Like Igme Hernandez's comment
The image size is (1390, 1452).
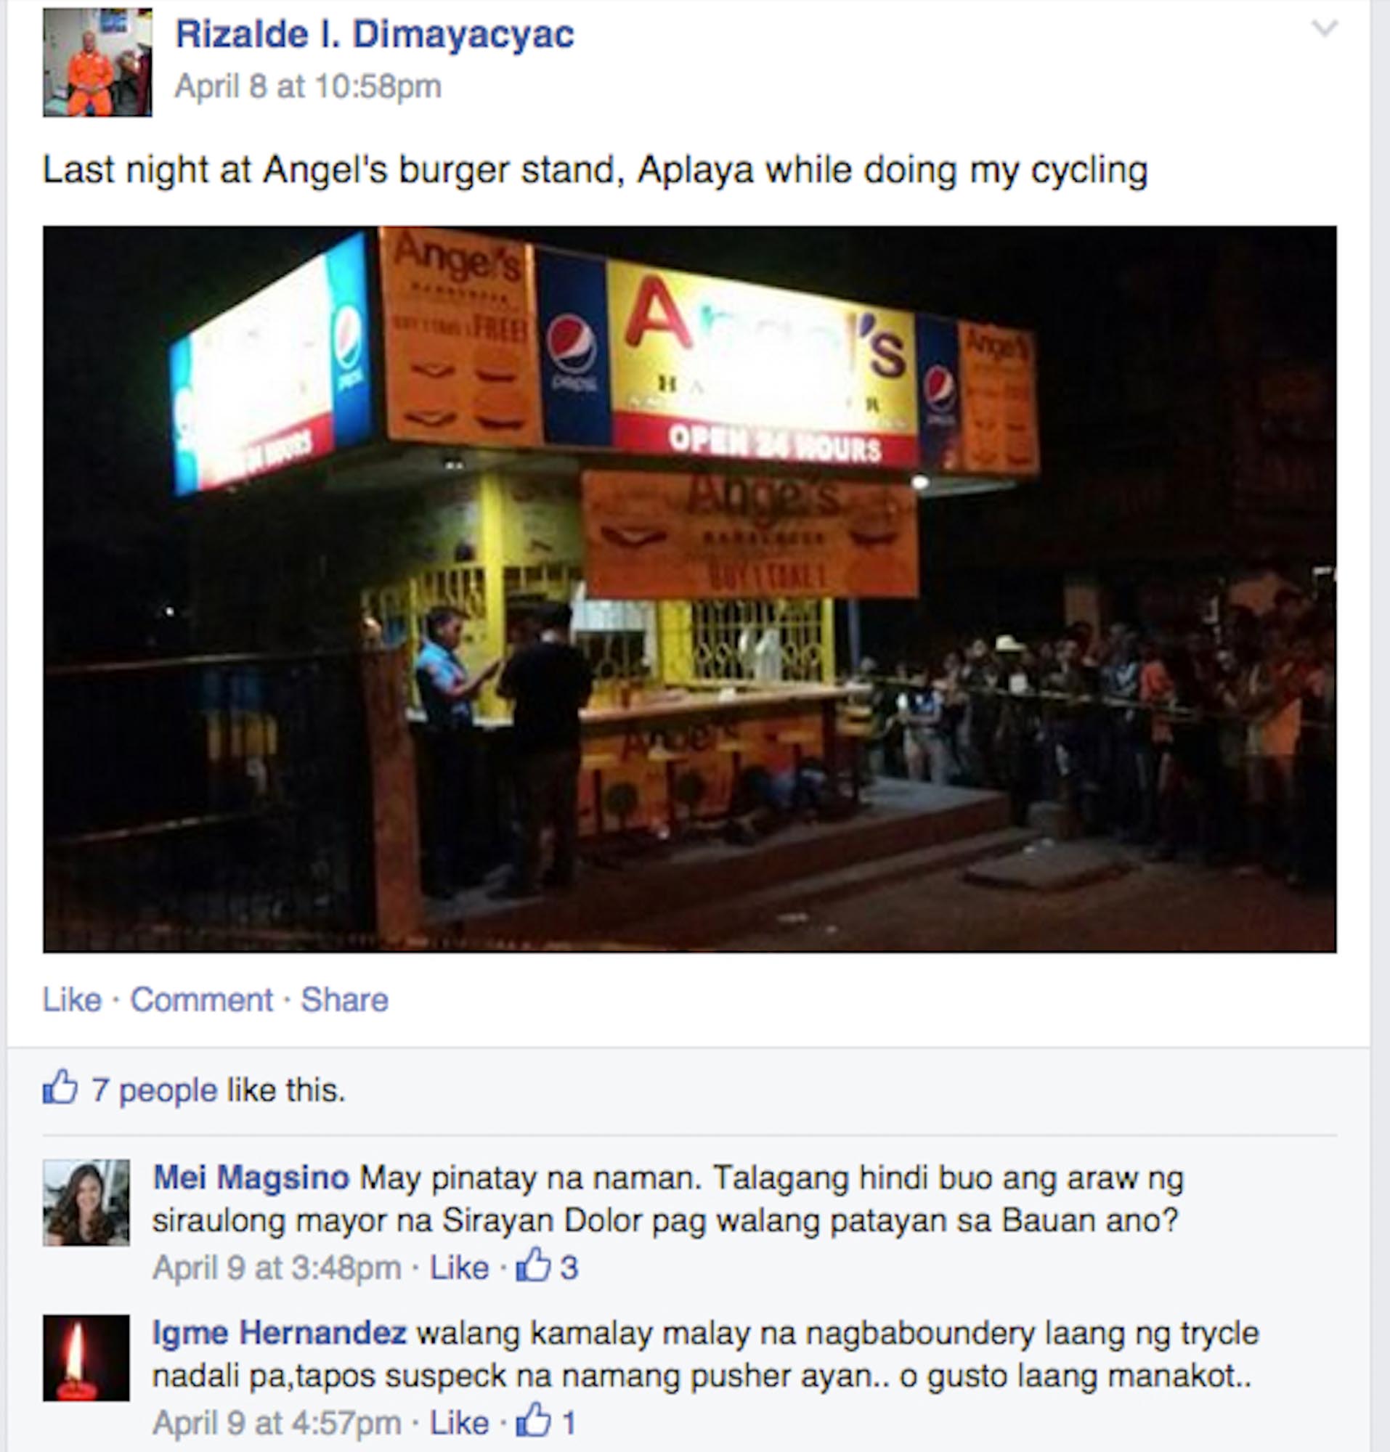point(460,1423)
